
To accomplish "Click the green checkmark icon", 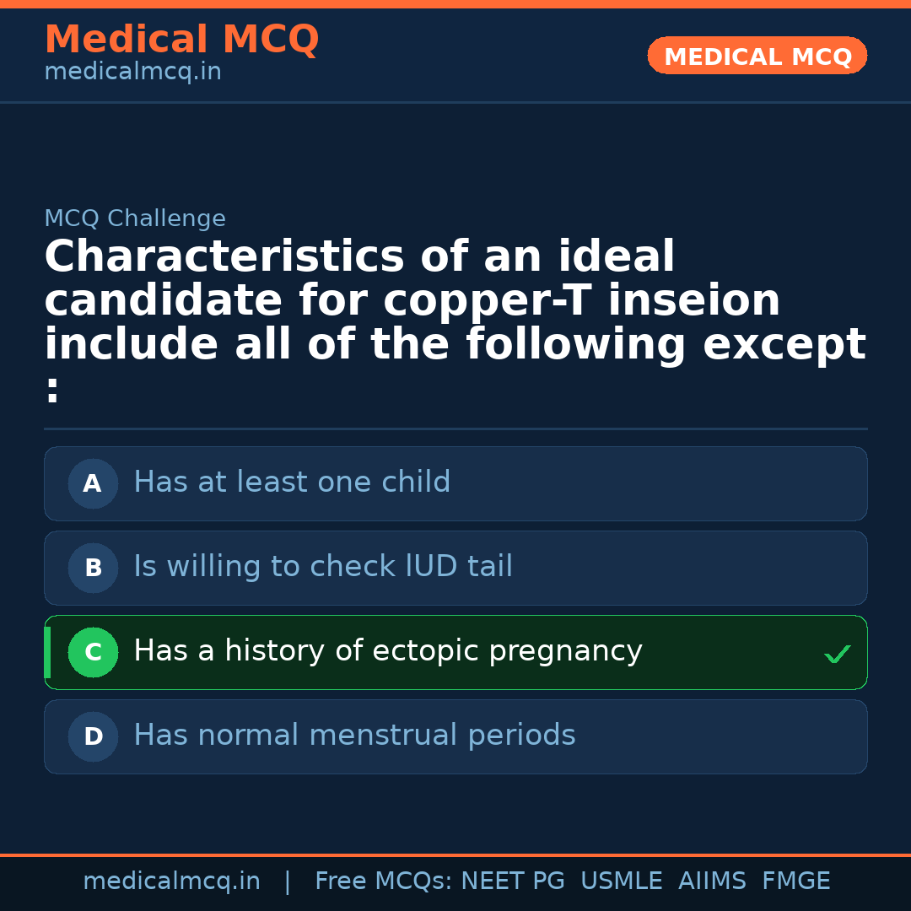I will 837,654.
